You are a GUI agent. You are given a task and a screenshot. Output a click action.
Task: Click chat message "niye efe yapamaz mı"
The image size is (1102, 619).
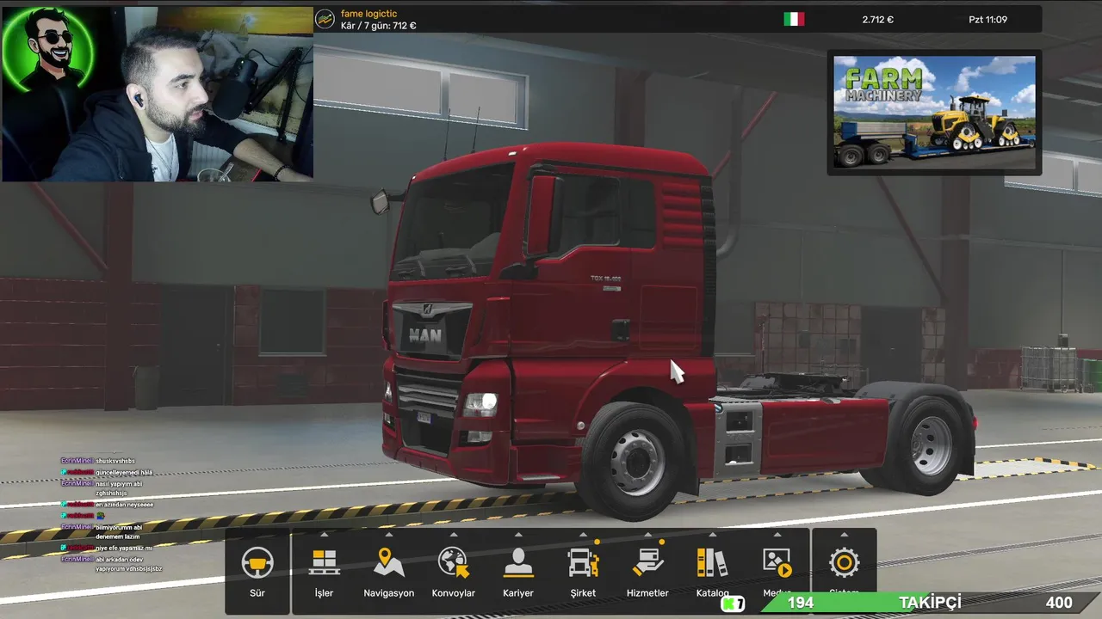point(123,548)
